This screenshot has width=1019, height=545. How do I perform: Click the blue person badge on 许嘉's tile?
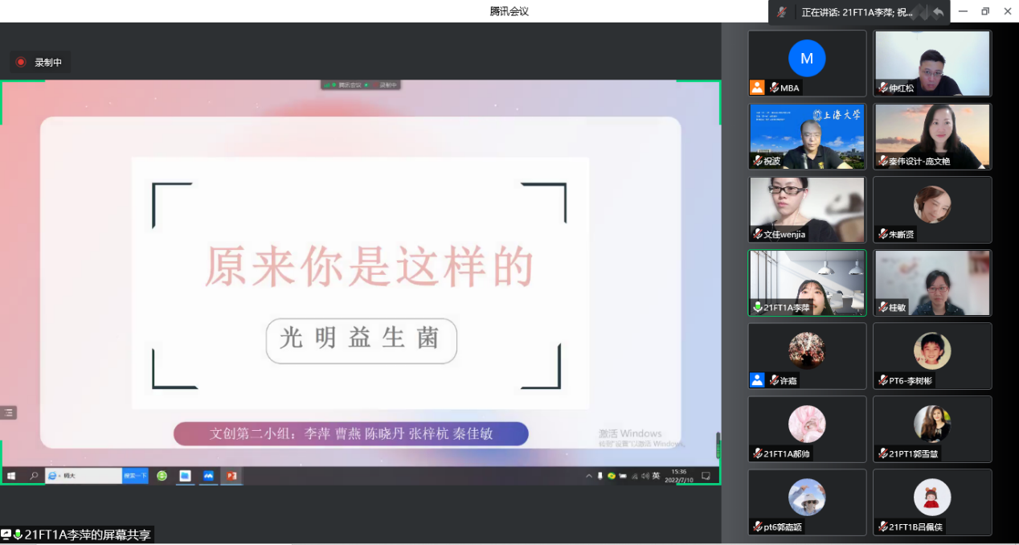[x=757, y=380]
